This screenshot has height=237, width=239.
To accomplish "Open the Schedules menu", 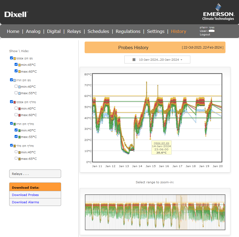I will (98, 31).
